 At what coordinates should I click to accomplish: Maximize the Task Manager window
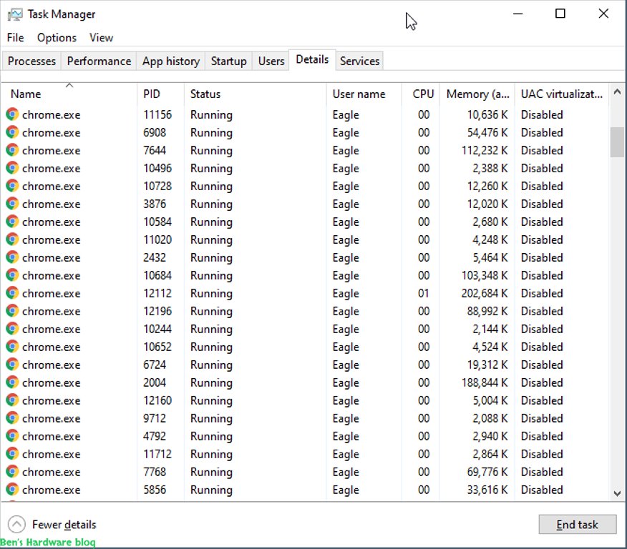point(560,14)
